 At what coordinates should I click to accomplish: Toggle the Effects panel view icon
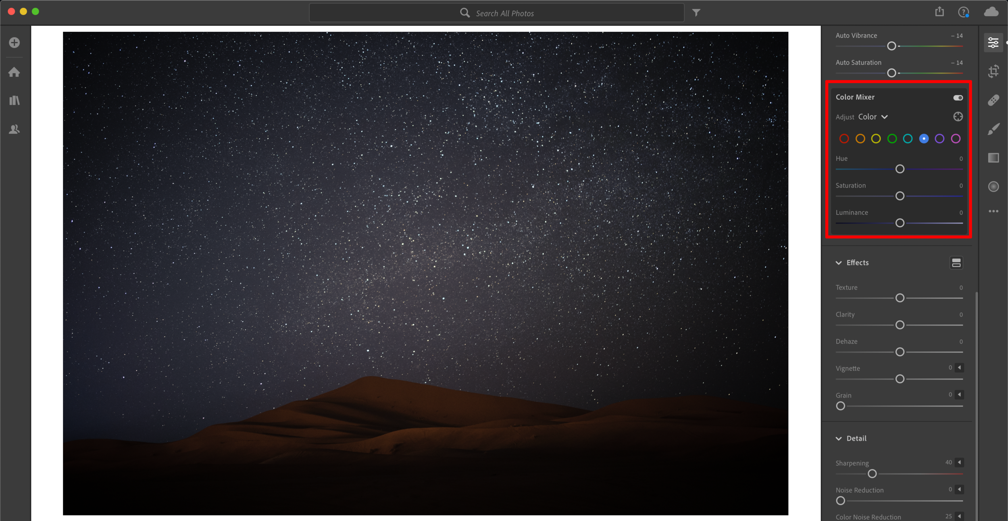click(956, 263)
